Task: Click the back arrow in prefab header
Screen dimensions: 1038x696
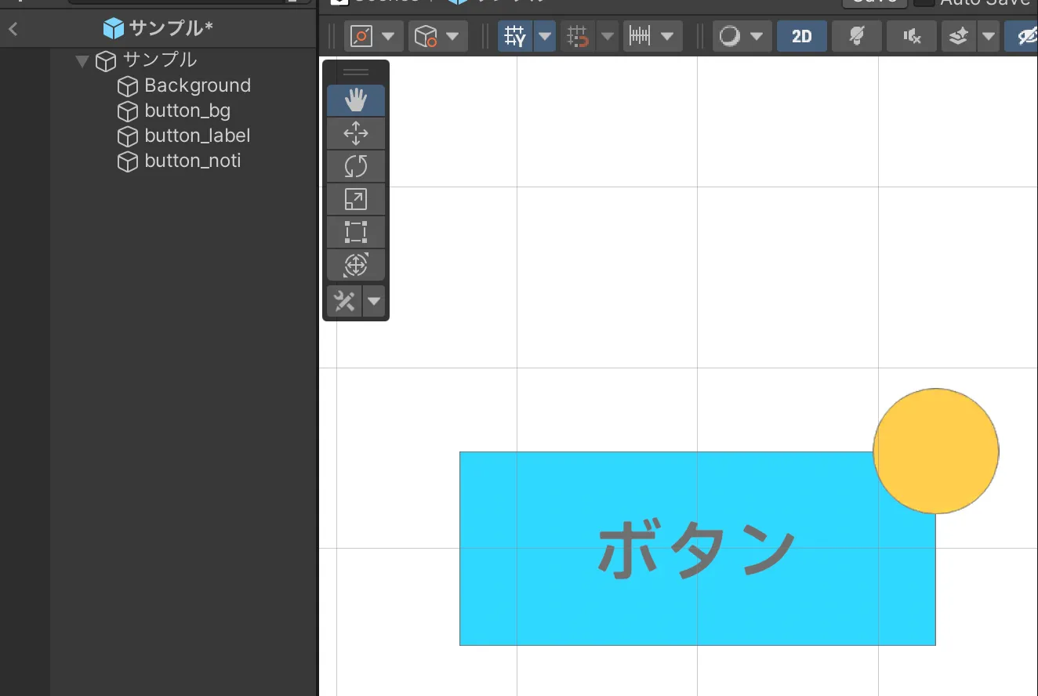Action: click(x=13, y=30)
